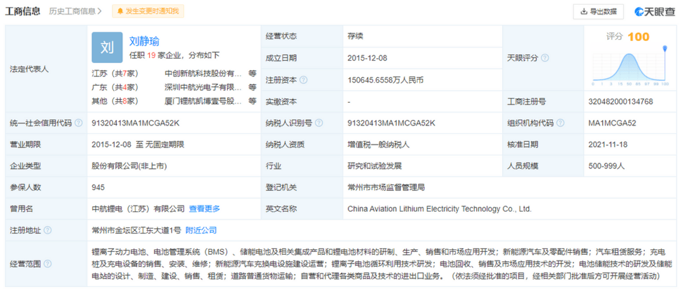Click the help icon next to 统一社会信用代码

pyautogui.click(x=78, y=123)
